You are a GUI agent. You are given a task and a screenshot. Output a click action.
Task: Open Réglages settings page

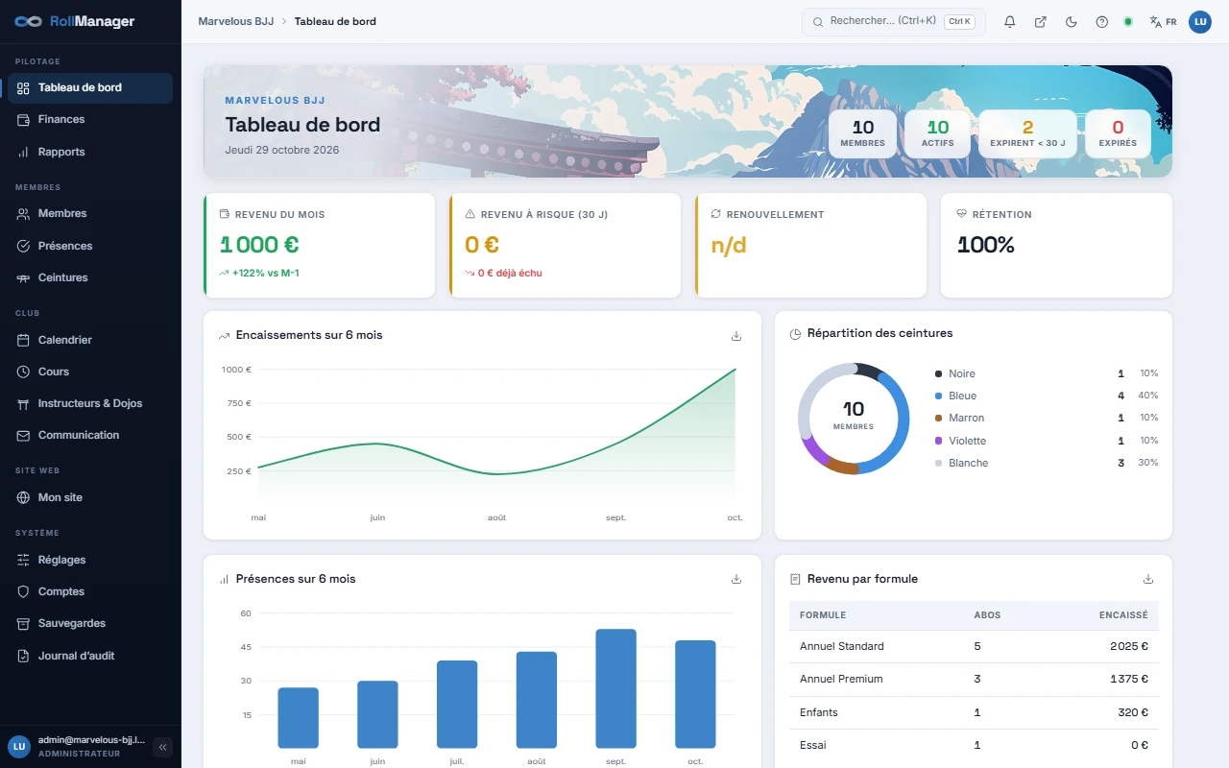pyautogui.click(x=90, y=560)
